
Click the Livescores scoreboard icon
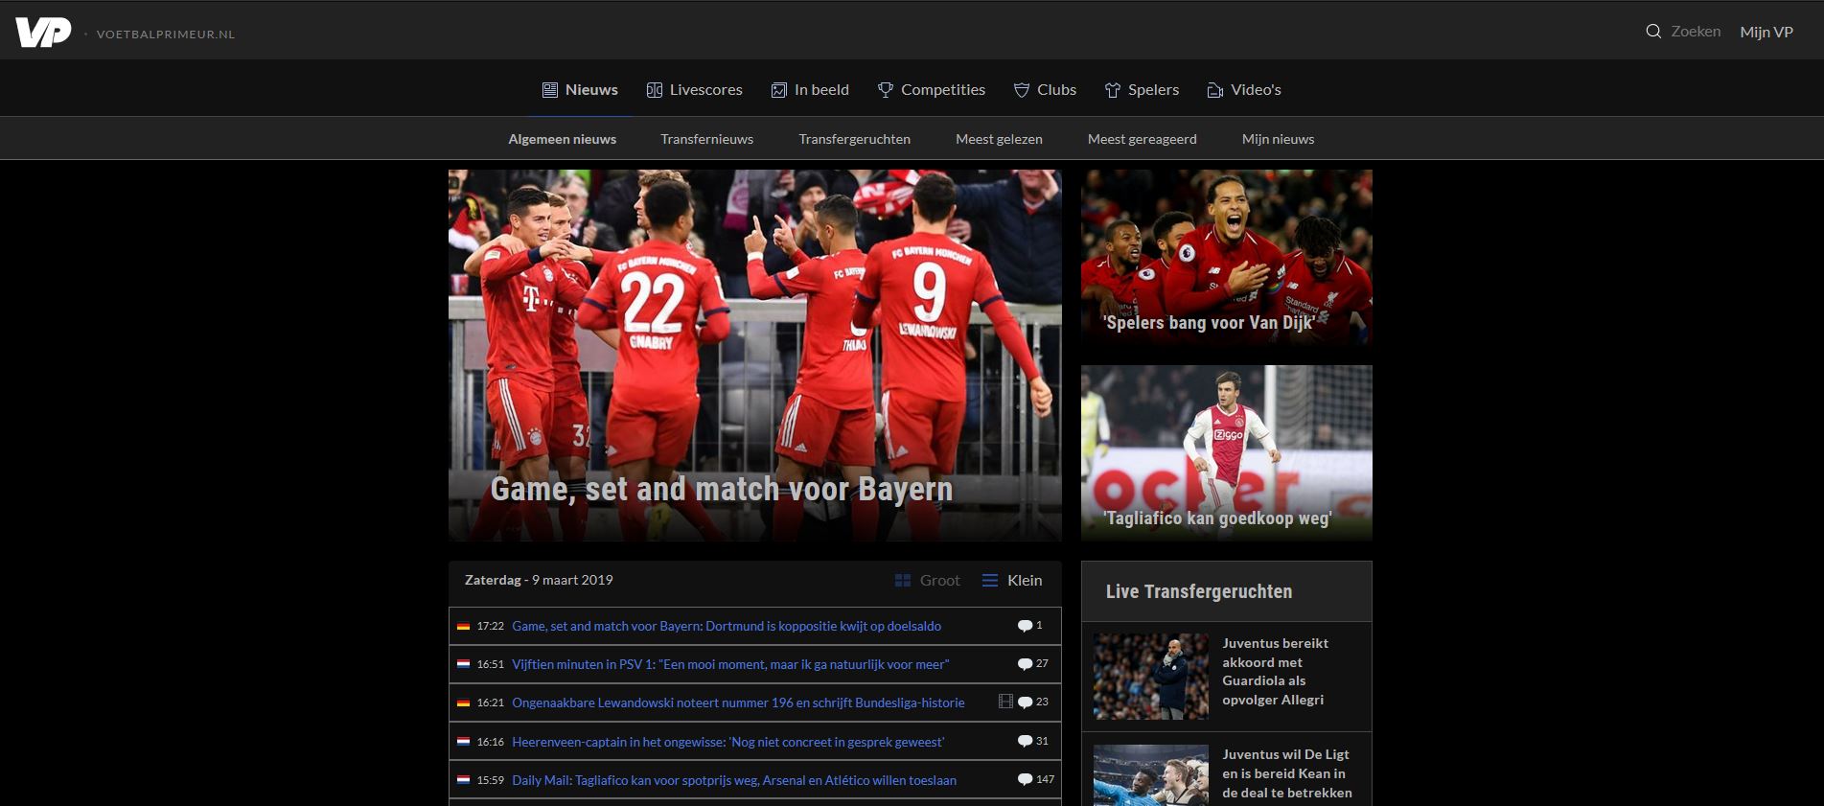pyautogui.click(x=655, y=90)
